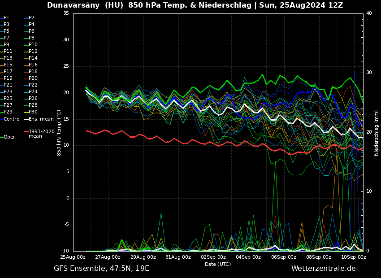Click the Wetterzentrale.de text
Screen dimensions: 381x278
click(x=323, y=269)
